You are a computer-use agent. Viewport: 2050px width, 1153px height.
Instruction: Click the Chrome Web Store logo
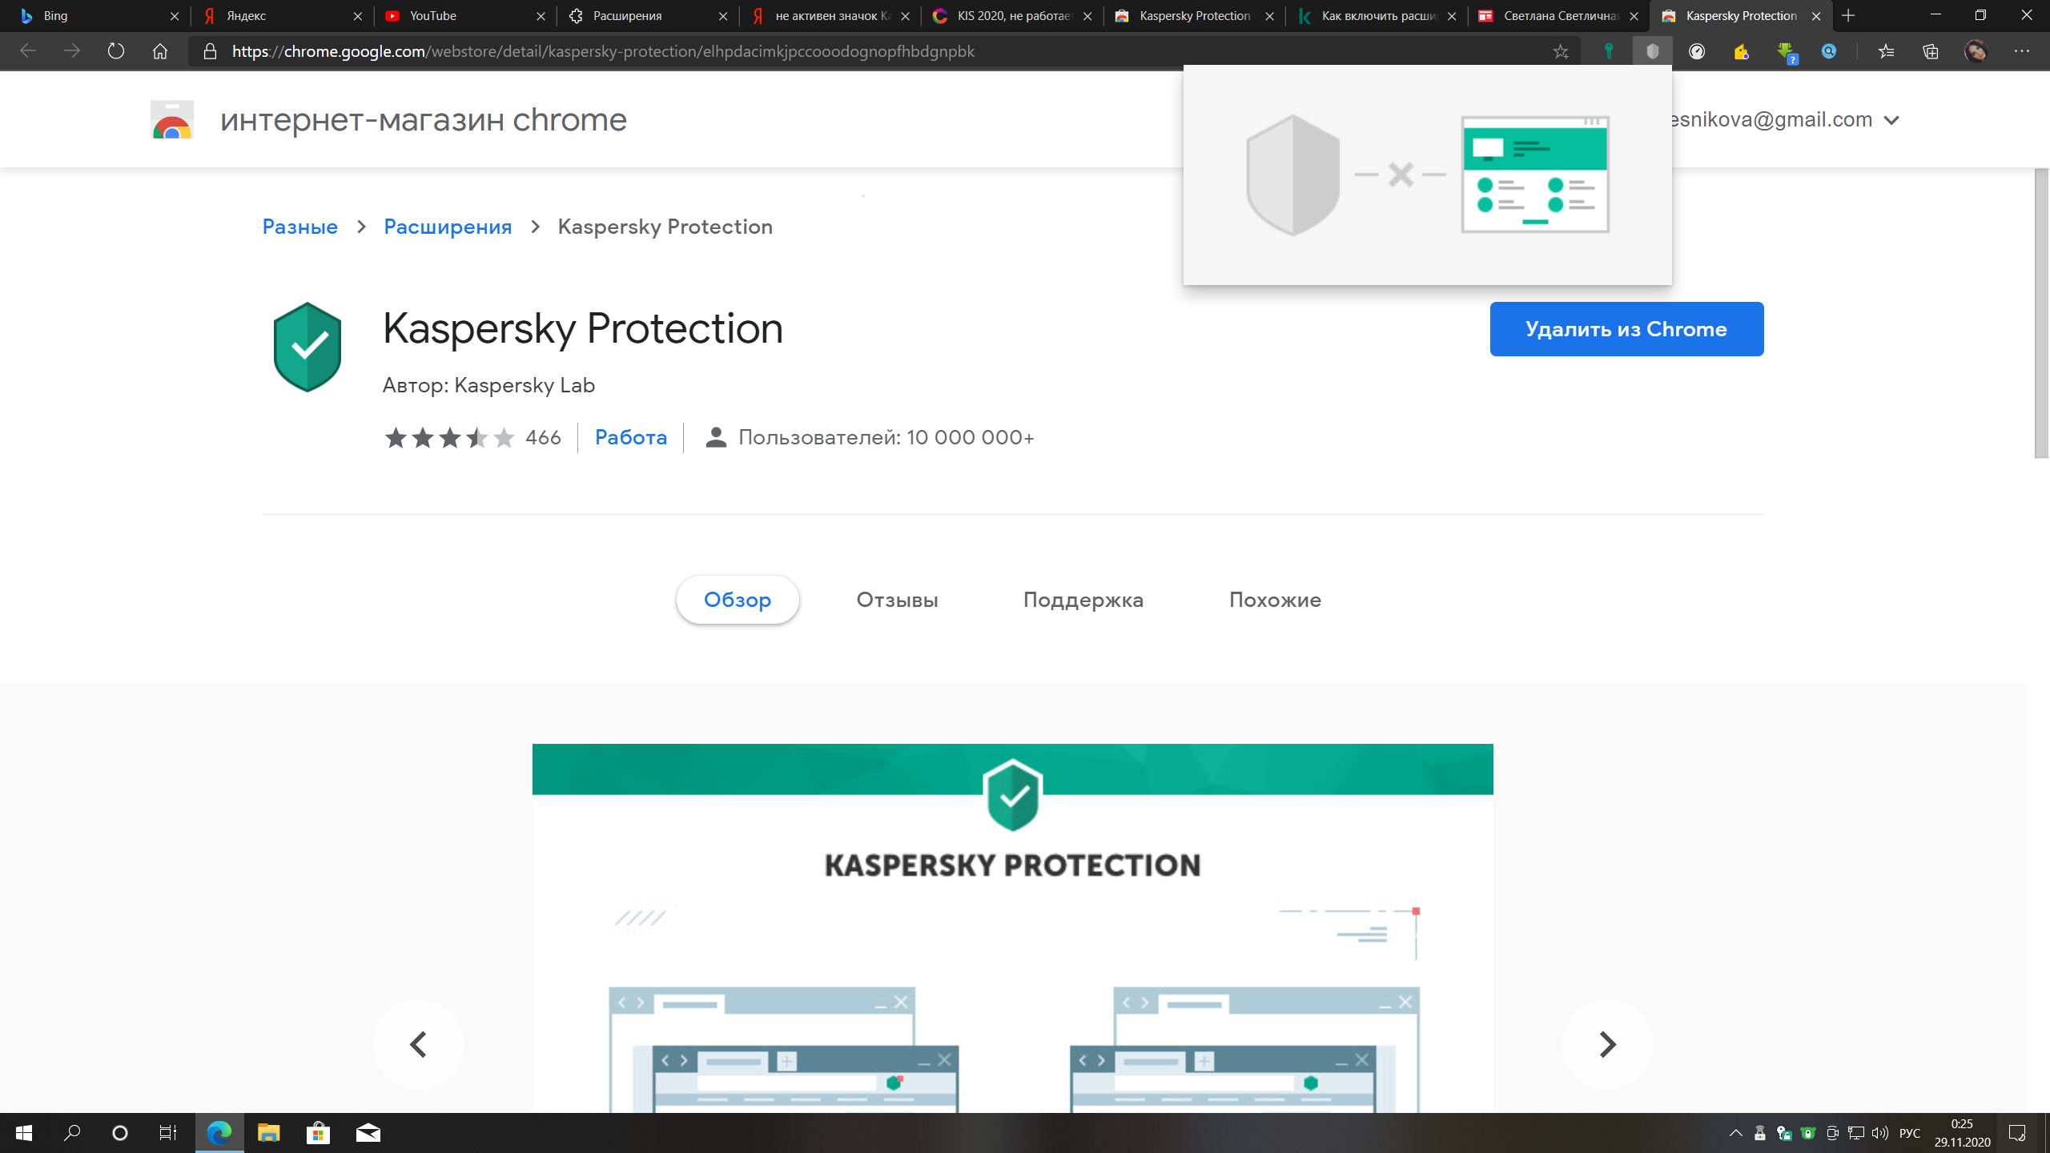tap(172, 119)
